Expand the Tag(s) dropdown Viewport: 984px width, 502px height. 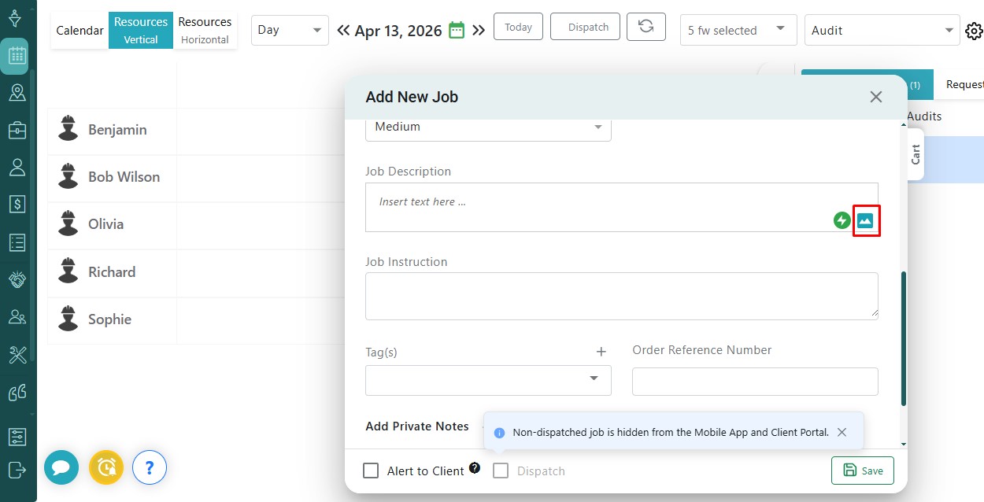pyautogui.click(x=488, y=379)
